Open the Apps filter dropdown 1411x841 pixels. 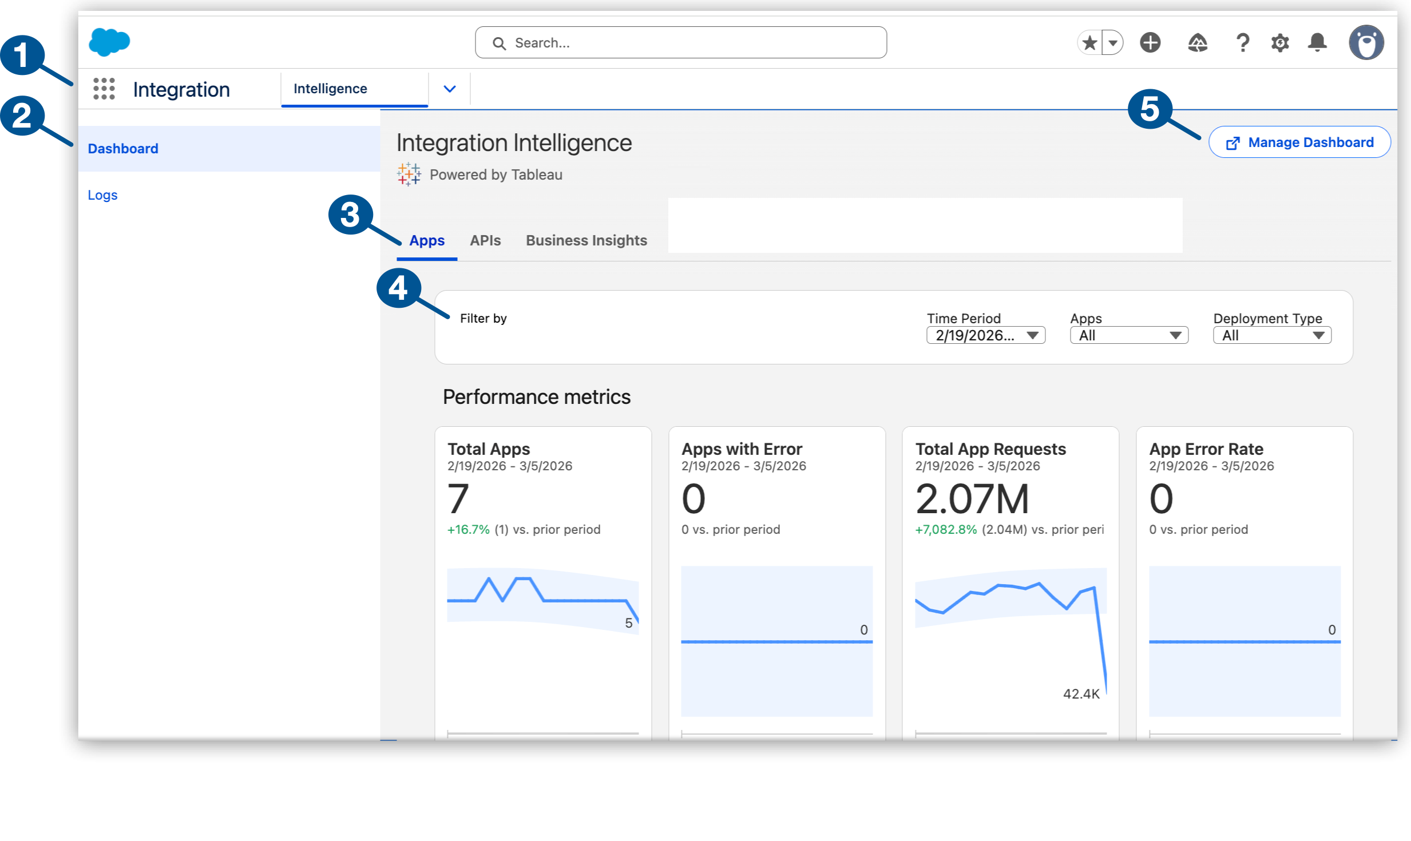pos(1129,336)
